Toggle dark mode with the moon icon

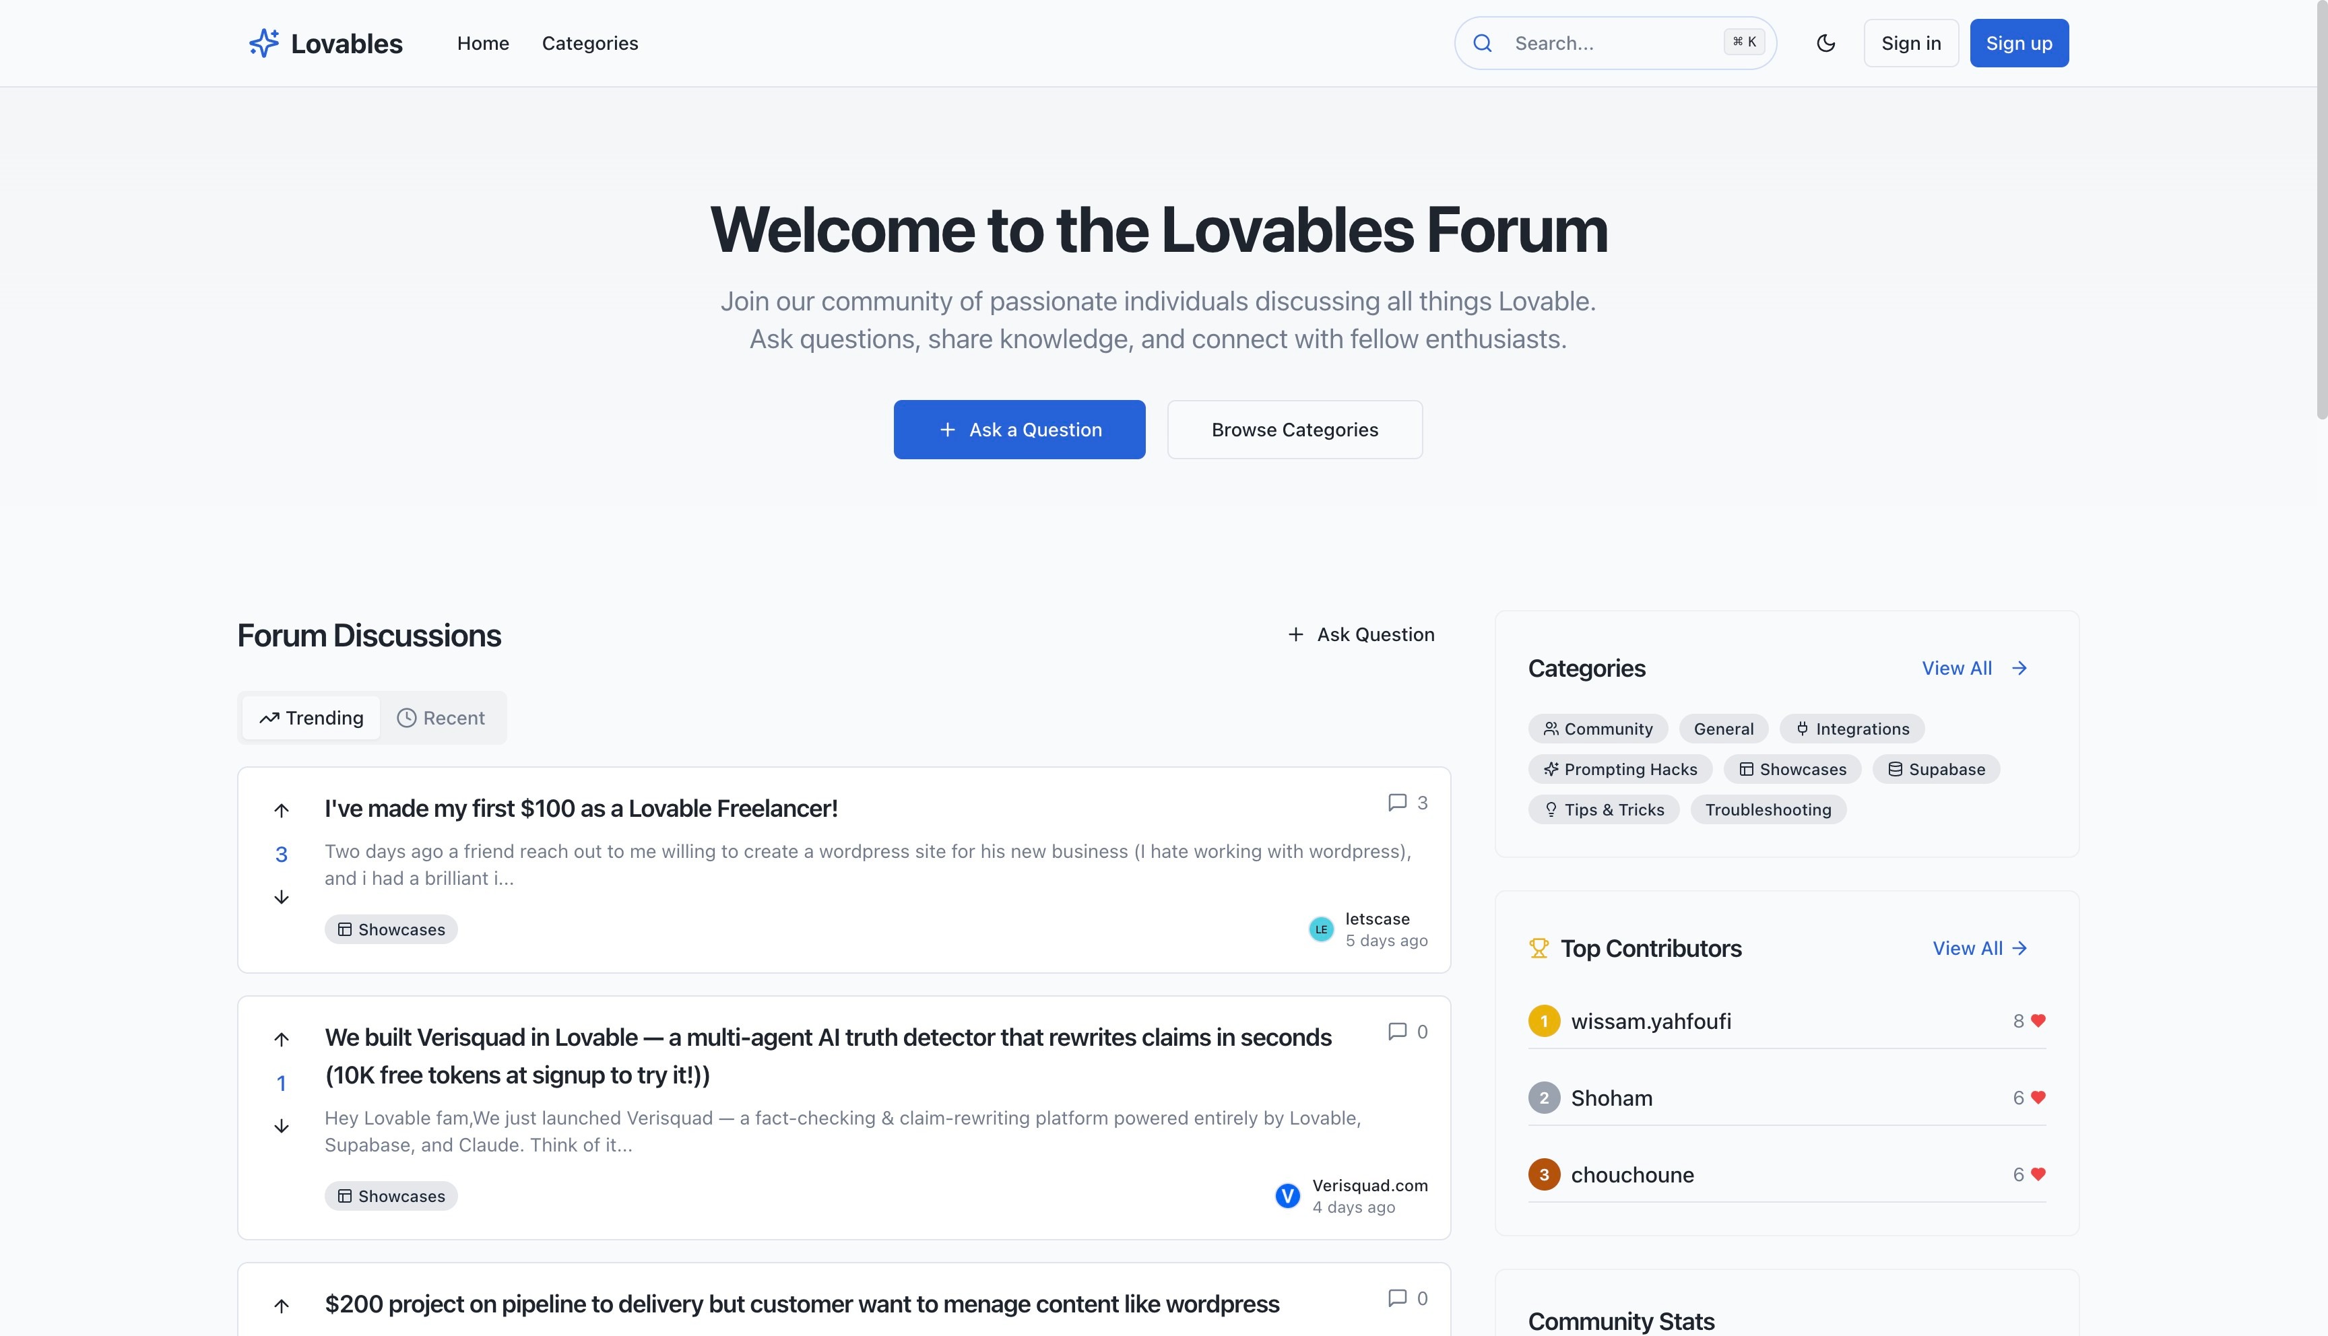(x=1825, y=43)
